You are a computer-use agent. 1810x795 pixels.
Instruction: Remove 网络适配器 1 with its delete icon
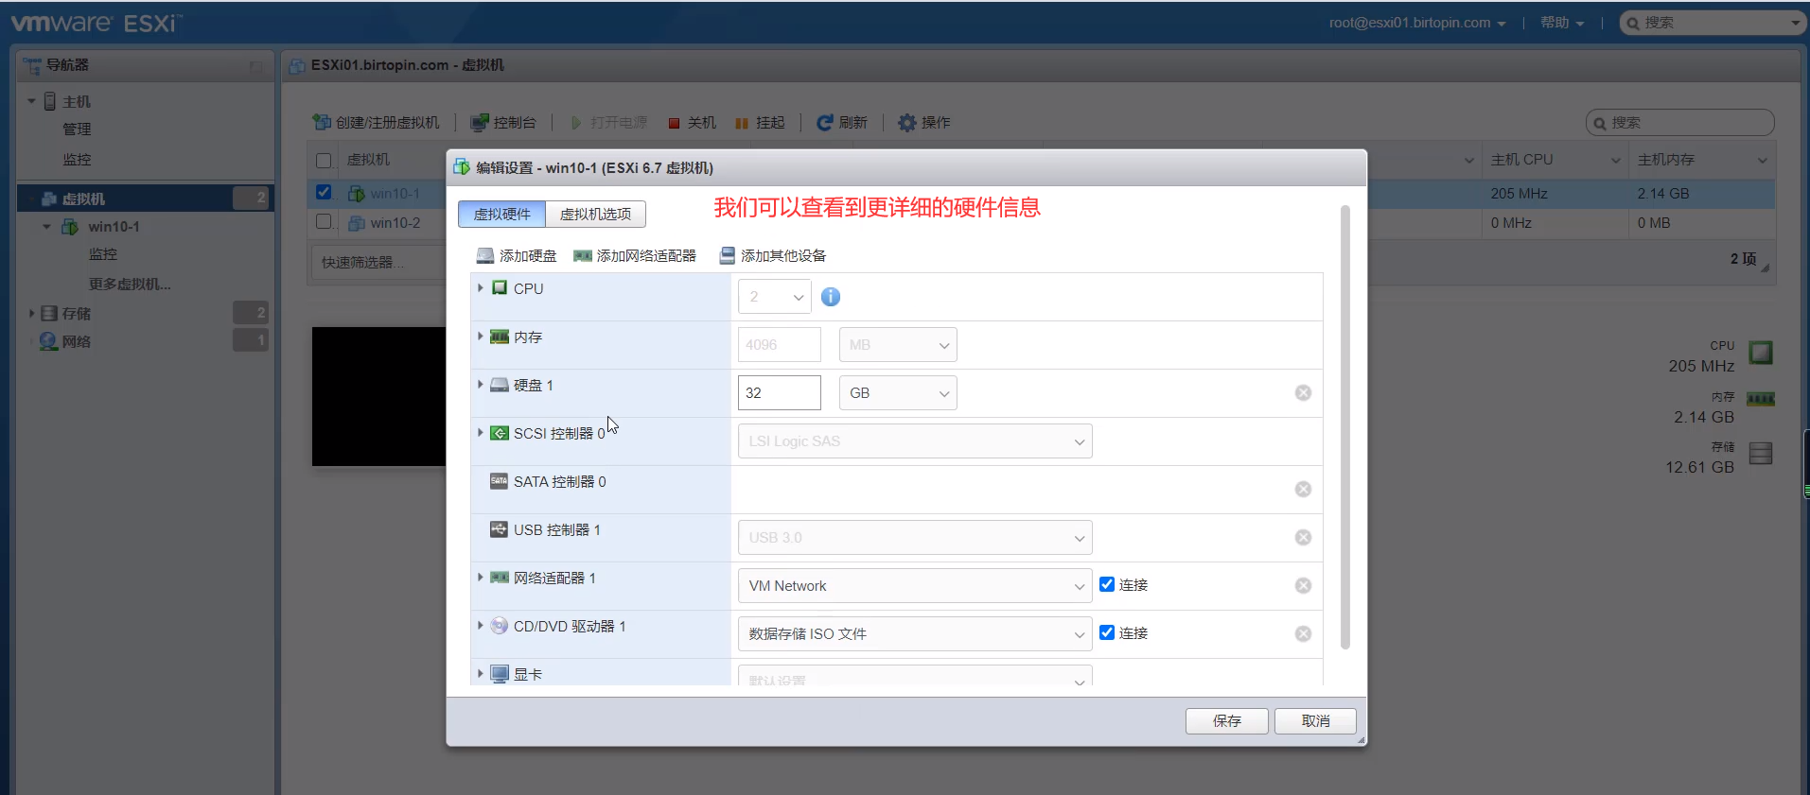pos(1303,586)
